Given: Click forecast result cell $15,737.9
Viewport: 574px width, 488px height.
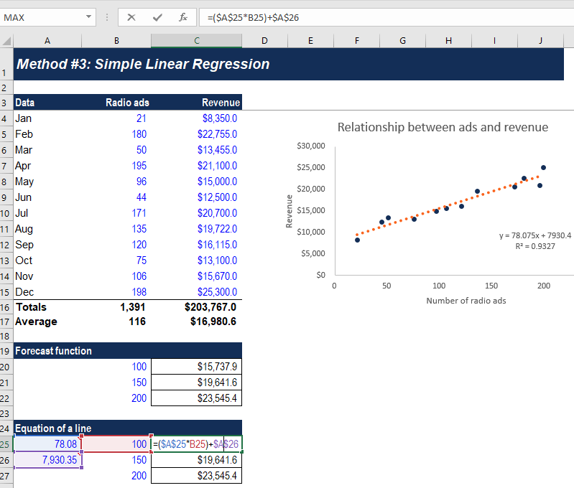Looking at the screenshot, I should pyautogui.click(x=197, y=367).
